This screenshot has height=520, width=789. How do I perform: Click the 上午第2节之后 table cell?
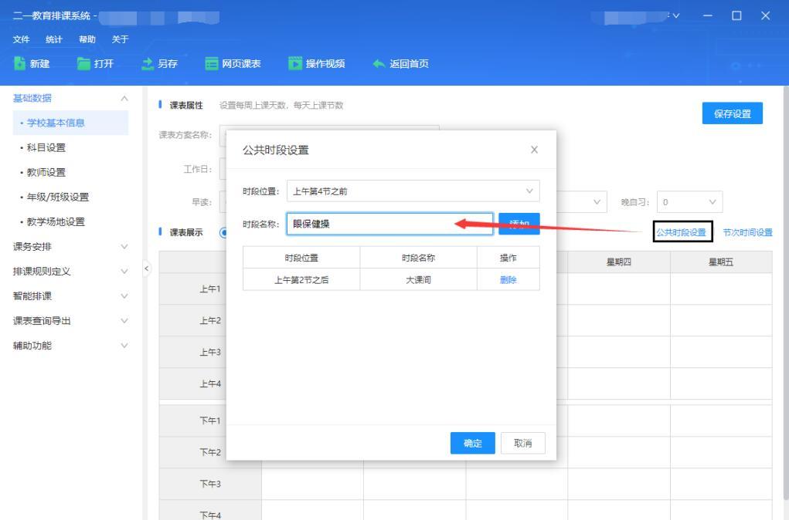(x=301, y=280)
